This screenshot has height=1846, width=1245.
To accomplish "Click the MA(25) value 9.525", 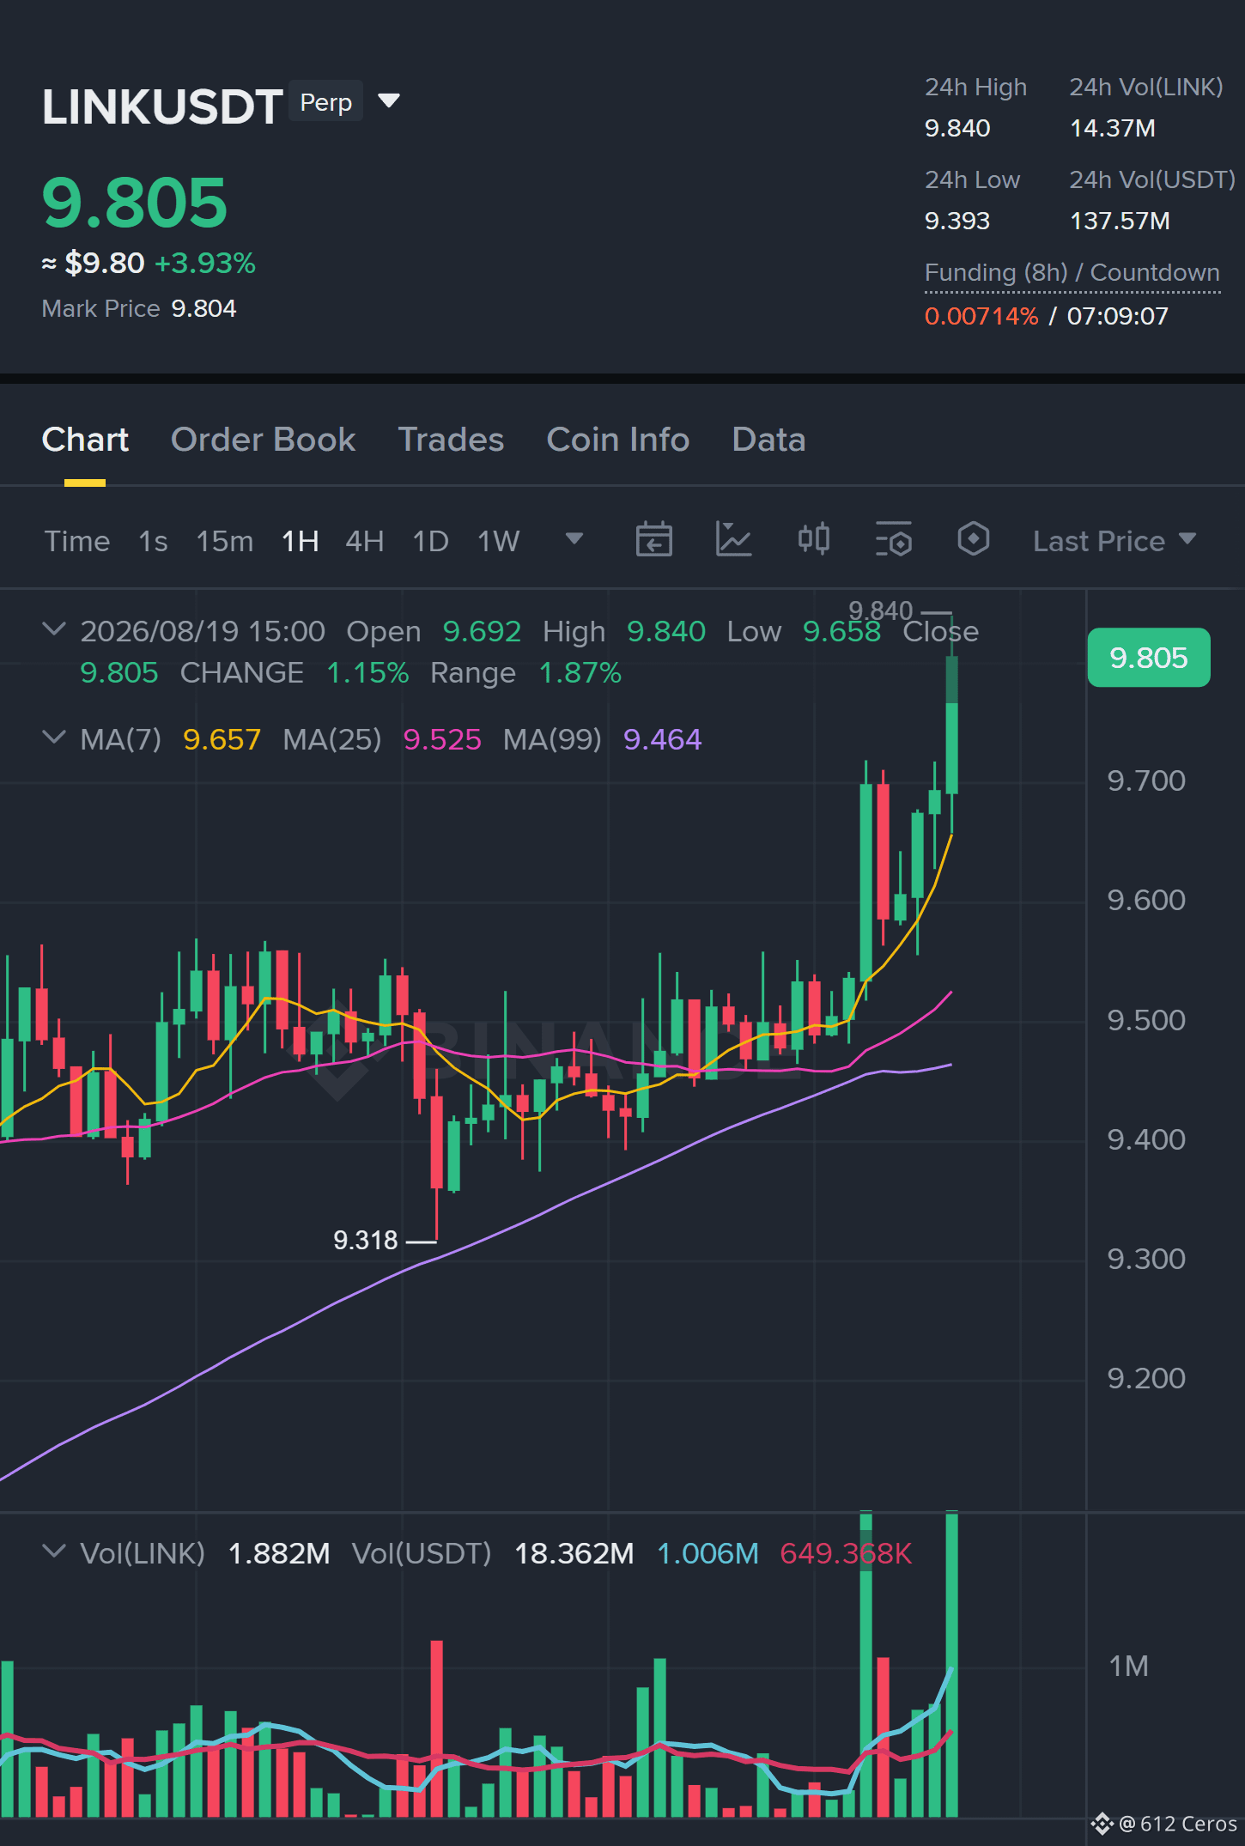I will (442, 739).
